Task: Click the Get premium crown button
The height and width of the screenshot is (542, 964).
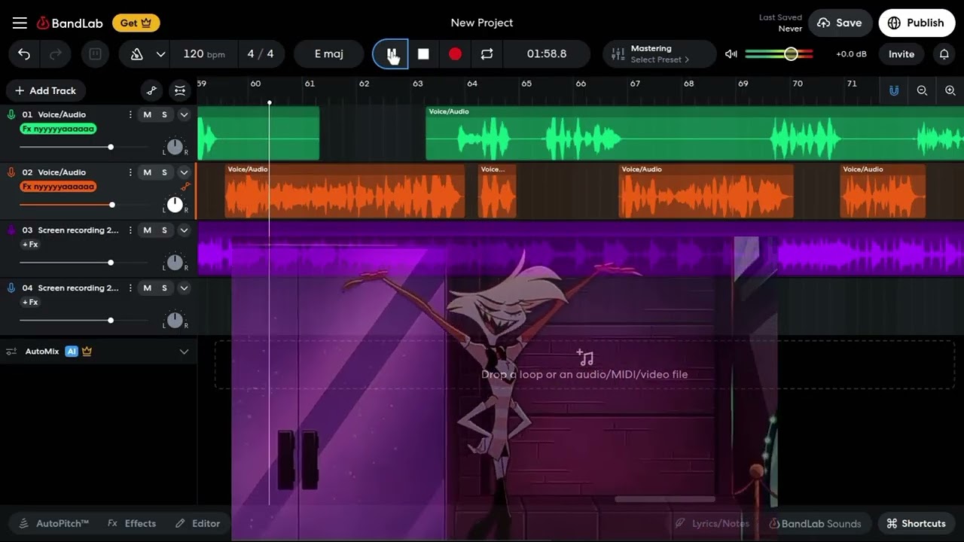Action: click(x=136, y=23)
